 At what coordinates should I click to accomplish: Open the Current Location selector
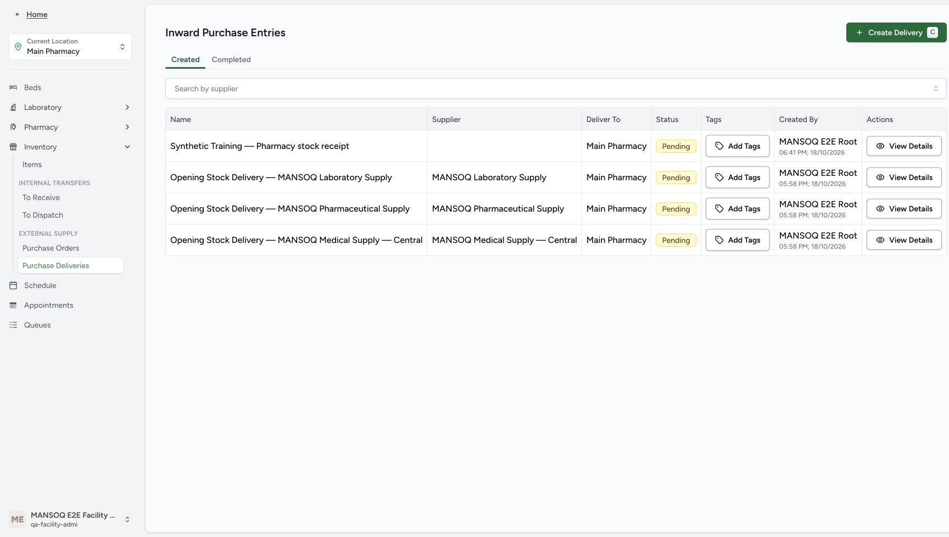(x=70, y=47)
